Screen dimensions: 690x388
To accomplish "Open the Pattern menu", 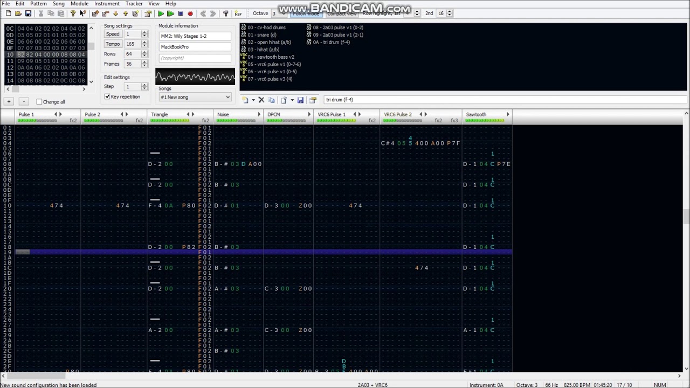I will [38, 4].
